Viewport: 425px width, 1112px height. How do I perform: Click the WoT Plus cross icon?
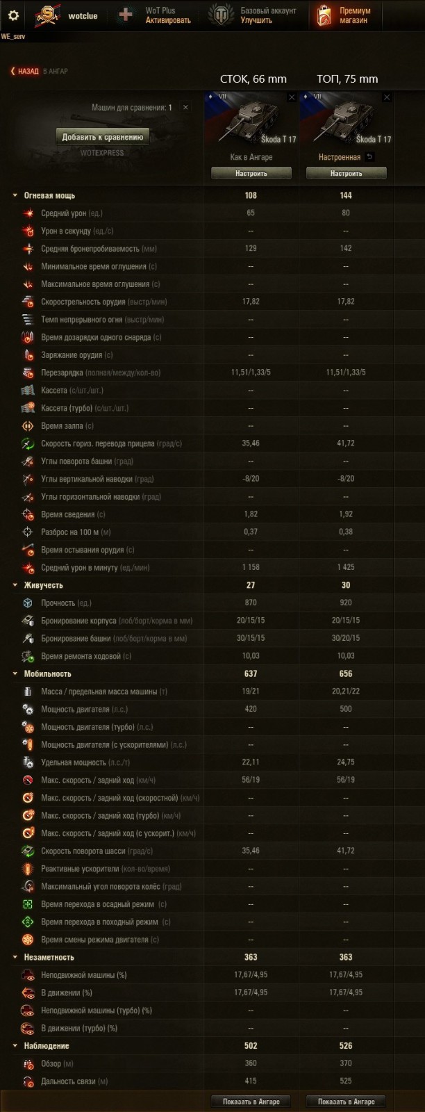[x=126, y=15]
